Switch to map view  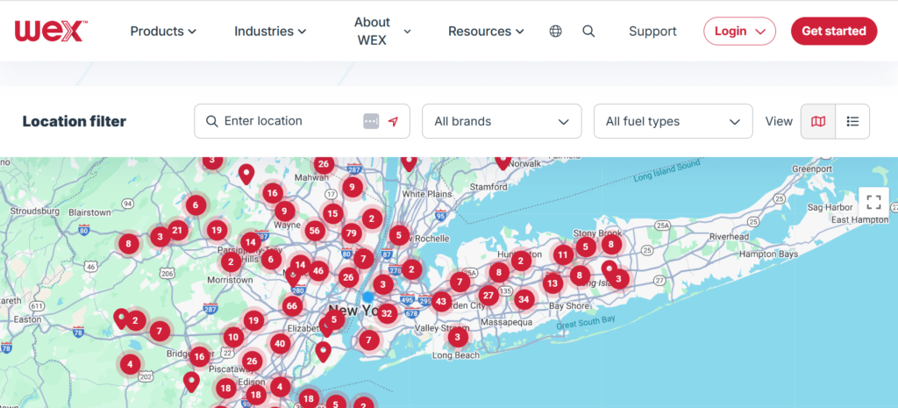(818, 122)
